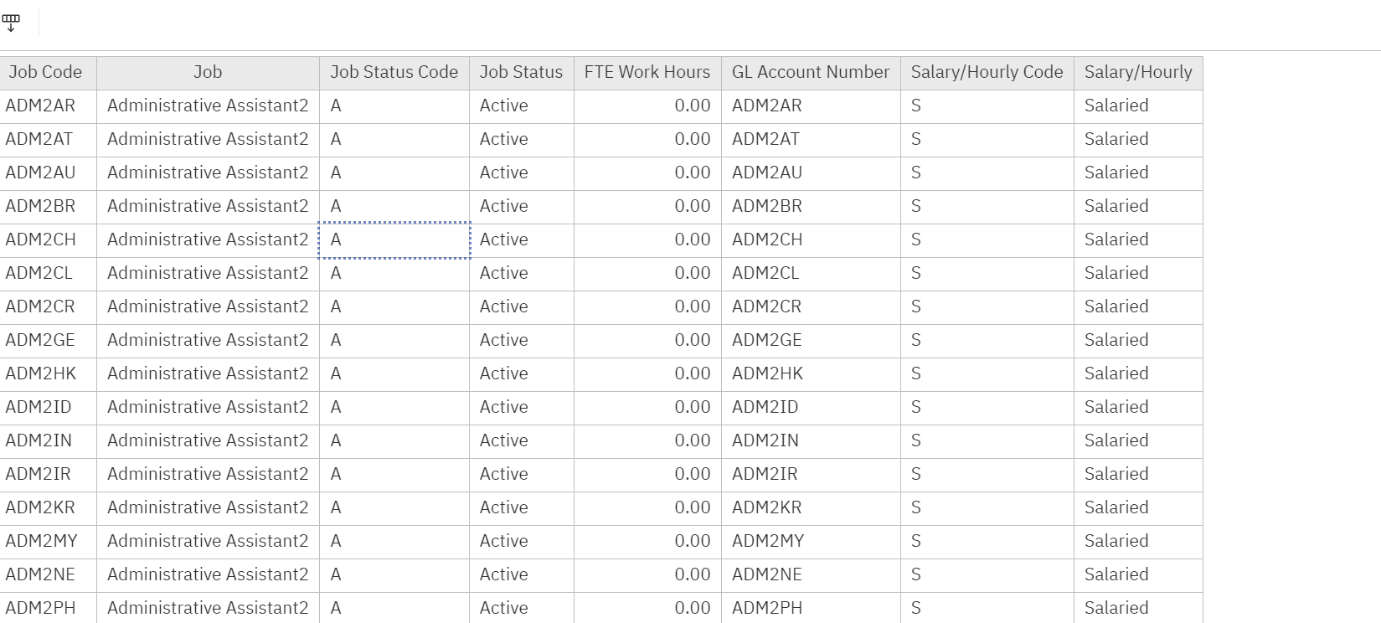Click Job Code cell ADM2GE
This screenshot has height=623, width=1381.
48,341
